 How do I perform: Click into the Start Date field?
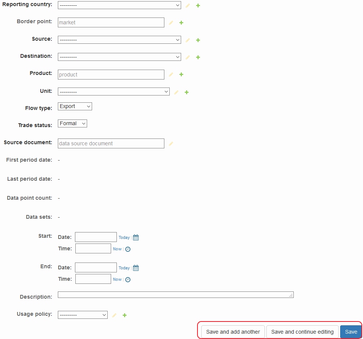point(96,237)
